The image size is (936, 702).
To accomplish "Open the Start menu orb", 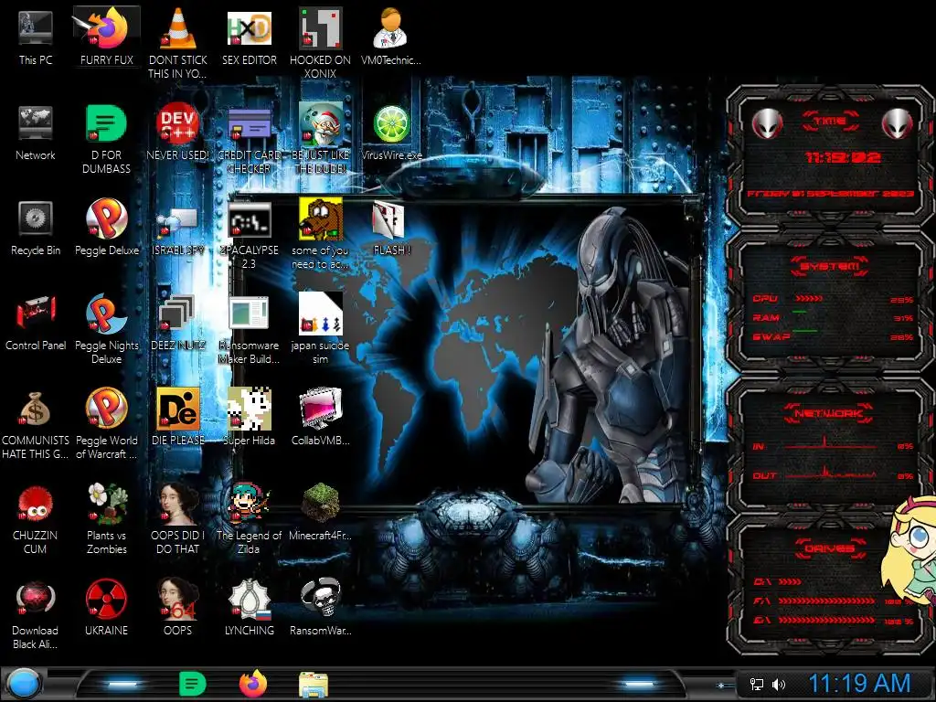I will click(22, 684).
